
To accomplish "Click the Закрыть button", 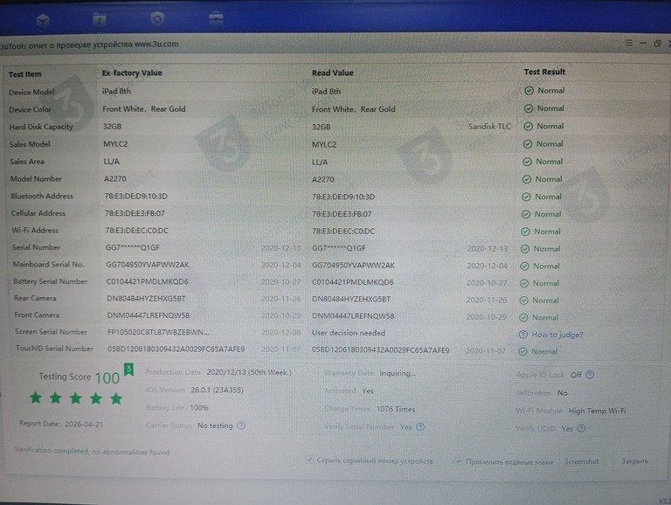I will point(634,461).
